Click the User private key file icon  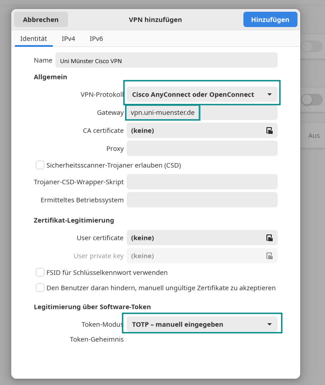click(x=269, y=256)
